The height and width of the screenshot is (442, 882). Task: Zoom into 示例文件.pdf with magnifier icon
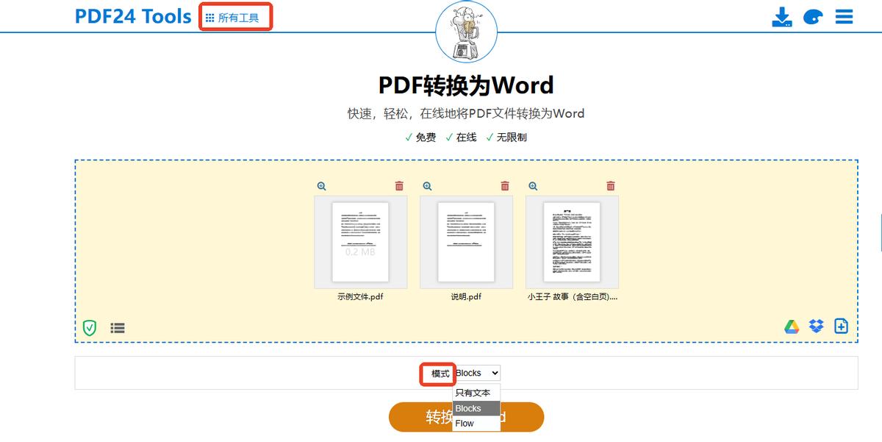(x=321, y=186)
